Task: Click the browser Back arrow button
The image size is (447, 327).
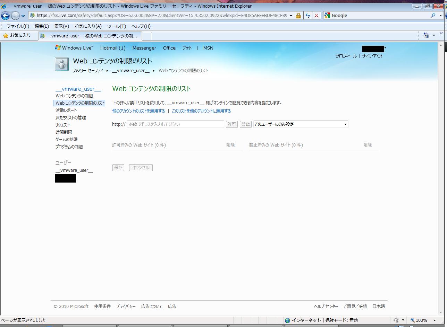Action: [x=5, y=16]
